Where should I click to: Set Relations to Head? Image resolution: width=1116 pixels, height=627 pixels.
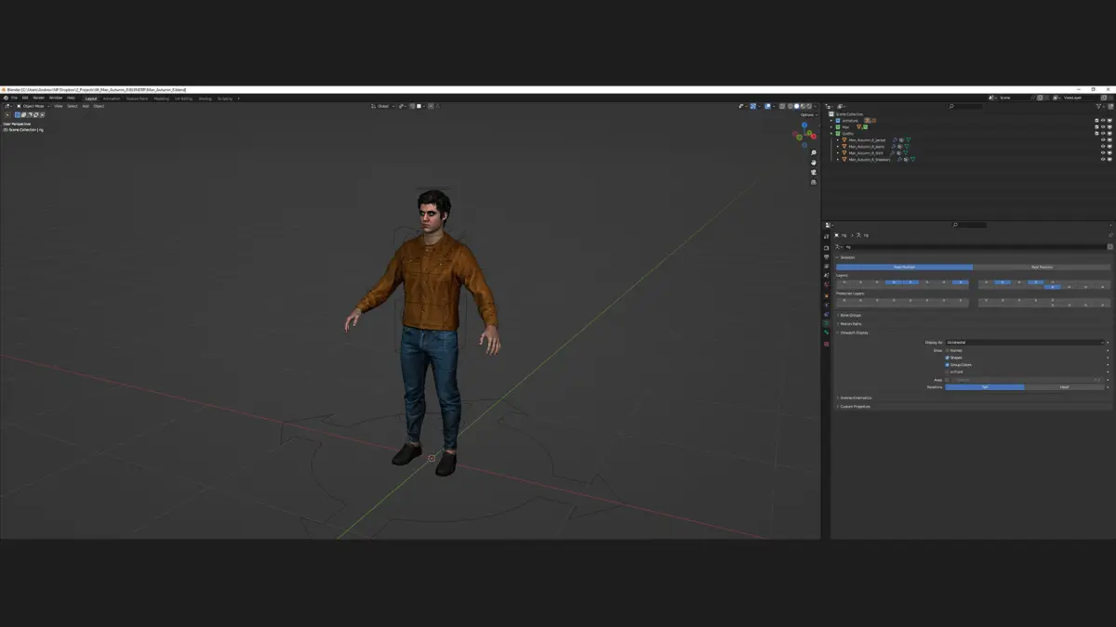tap(1064, 386)
